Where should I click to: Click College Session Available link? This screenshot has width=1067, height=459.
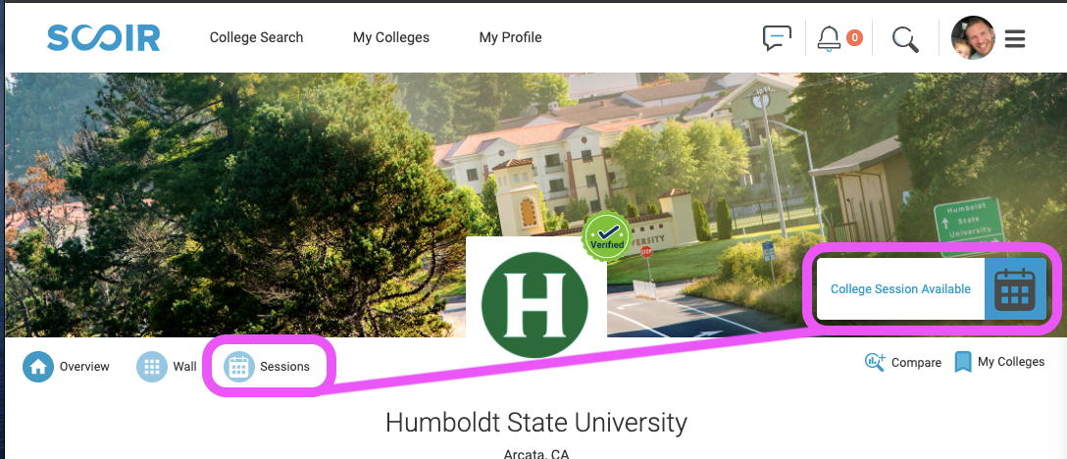900,288
